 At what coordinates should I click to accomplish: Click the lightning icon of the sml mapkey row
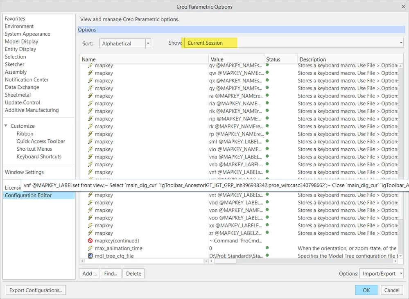[90, 141]
